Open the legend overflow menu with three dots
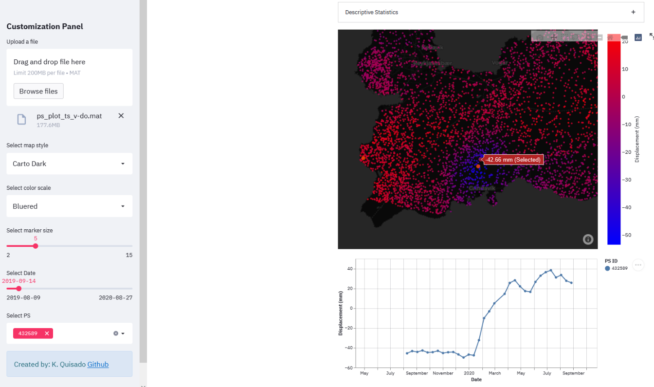 pos(638,264)
